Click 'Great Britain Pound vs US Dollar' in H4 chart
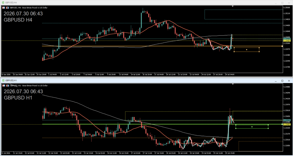This screenshot has height=156, width=293. [x=35, y=8]
